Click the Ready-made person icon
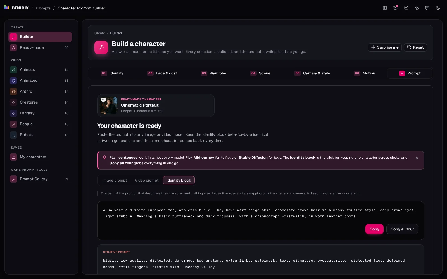447x279 pixels. (13, 48)
